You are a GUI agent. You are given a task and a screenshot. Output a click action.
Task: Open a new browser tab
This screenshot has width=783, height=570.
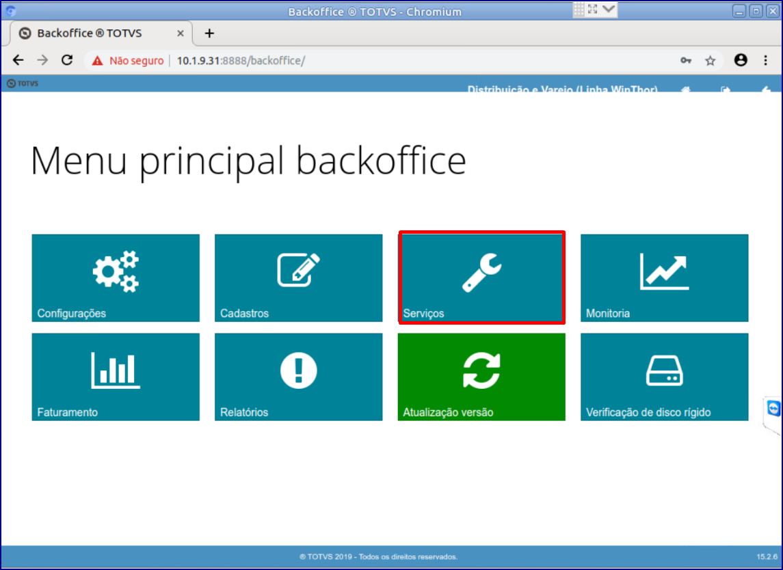(x=209, y=33)
